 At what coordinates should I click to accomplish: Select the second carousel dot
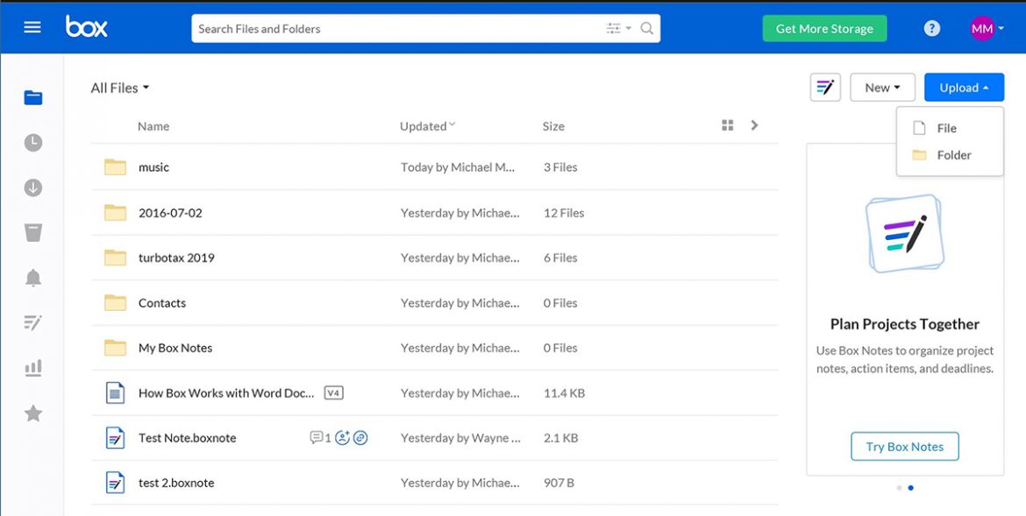(x=910, y=488)
